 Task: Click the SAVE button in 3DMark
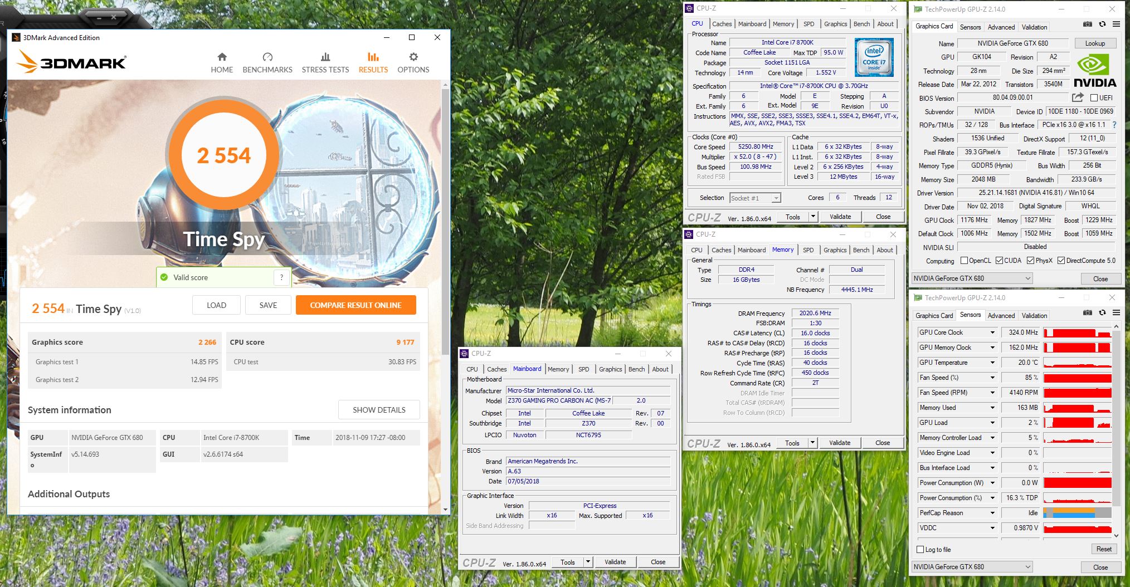(268, 305)
